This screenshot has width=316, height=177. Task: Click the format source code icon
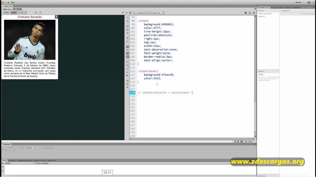127,87
